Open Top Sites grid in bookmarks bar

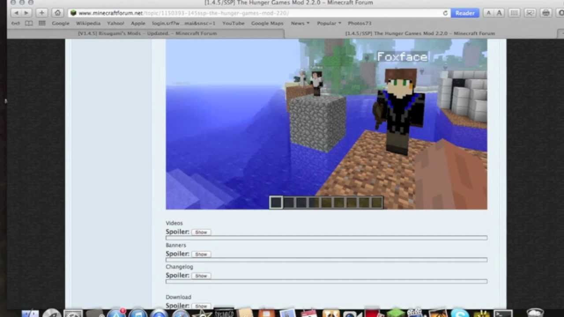(42, 23)
